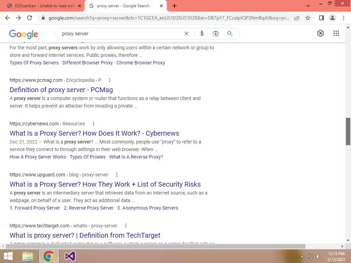Open the volume control tray icon
This screenshot has height=263, width=351.
point(318,256)
